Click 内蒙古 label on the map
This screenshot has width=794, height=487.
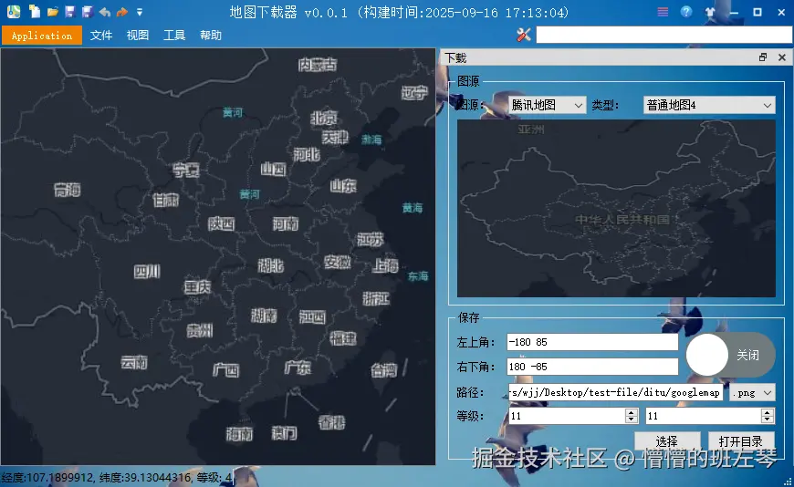pyautogui.click(x=318, y=65)
